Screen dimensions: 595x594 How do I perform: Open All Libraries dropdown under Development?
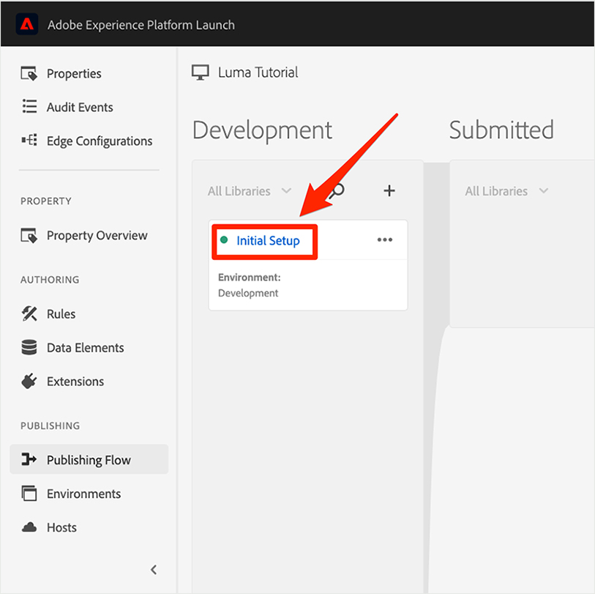click(250, 191)
